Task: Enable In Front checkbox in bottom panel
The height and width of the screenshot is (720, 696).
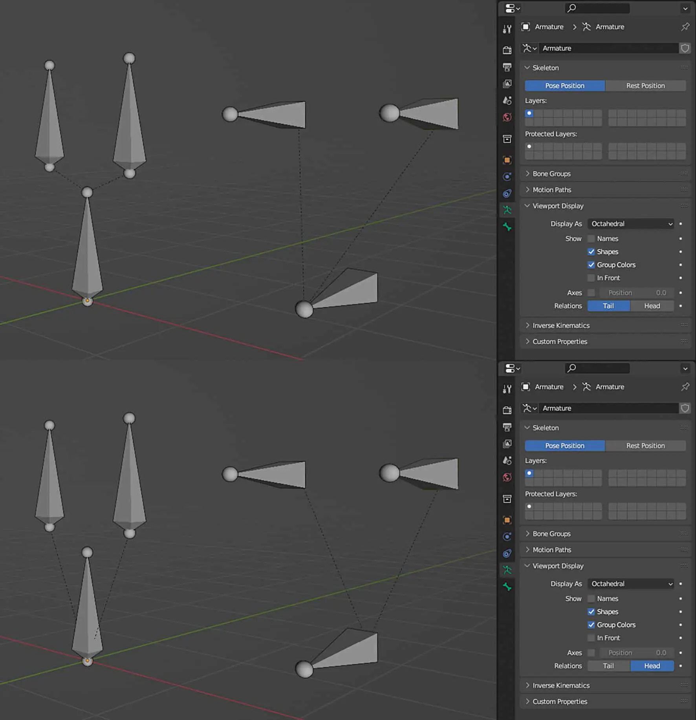Action: coord(591,638)
